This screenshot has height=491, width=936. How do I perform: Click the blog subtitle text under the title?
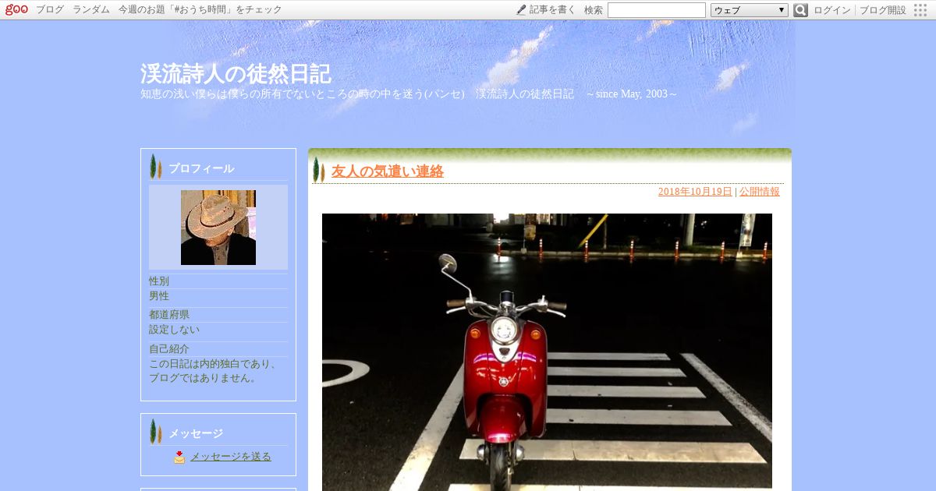(409, 94)
